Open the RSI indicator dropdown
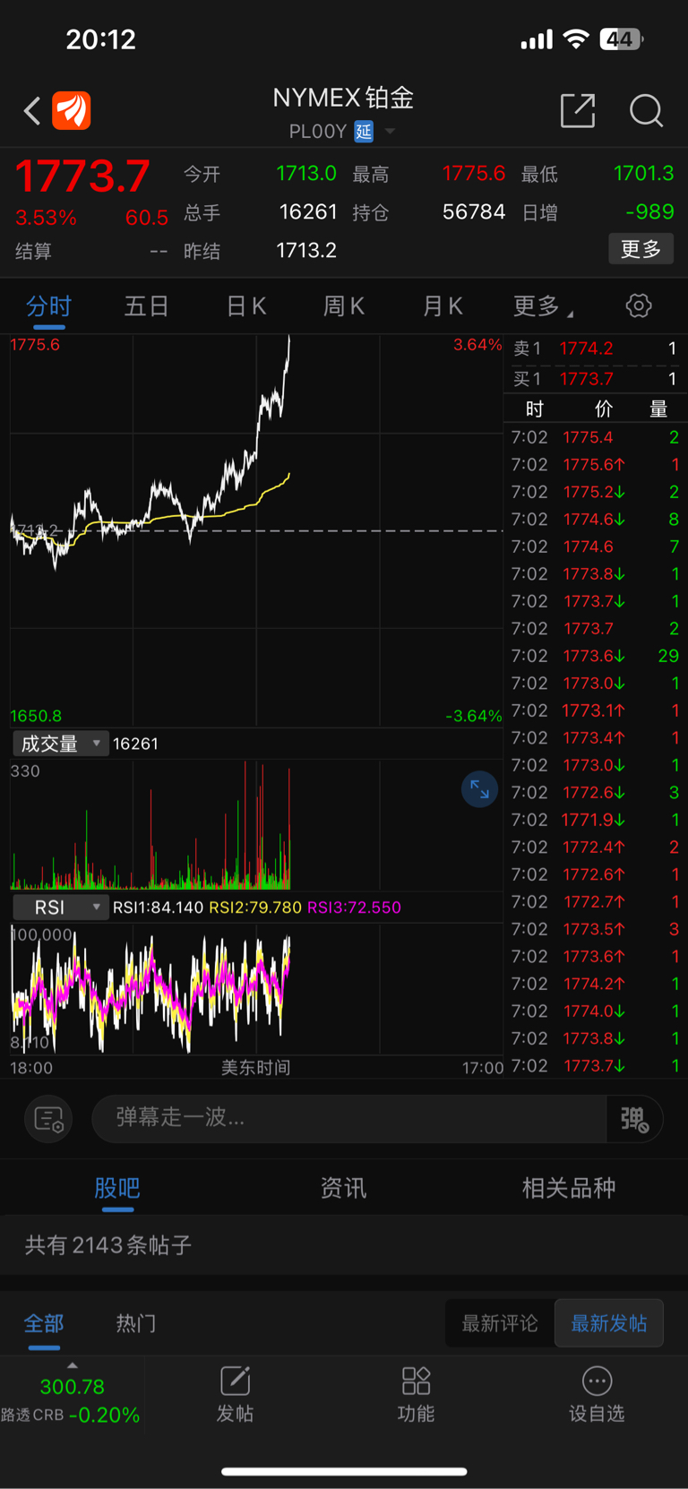Screen dimensions: 688x1489 [x=60, y=908]
